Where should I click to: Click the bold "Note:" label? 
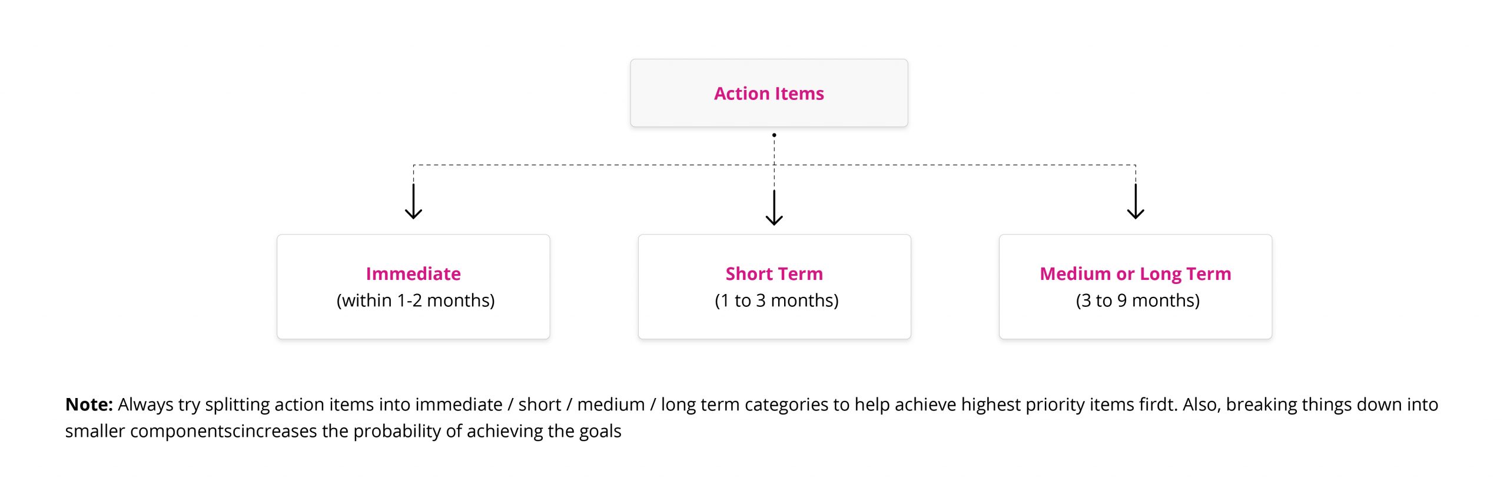89,405
